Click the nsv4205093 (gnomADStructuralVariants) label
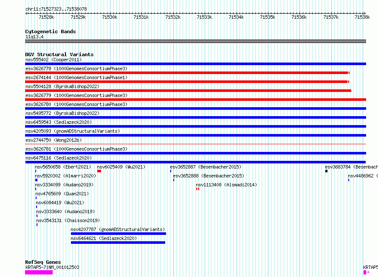Image resolution: width=378 pixels, height=277 pixels. coord(73,131)
